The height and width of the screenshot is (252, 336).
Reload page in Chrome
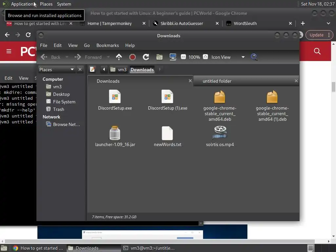pos(28,35)
